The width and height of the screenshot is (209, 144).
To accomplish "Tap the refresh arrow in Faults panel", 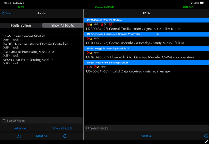I will point(65,136).
